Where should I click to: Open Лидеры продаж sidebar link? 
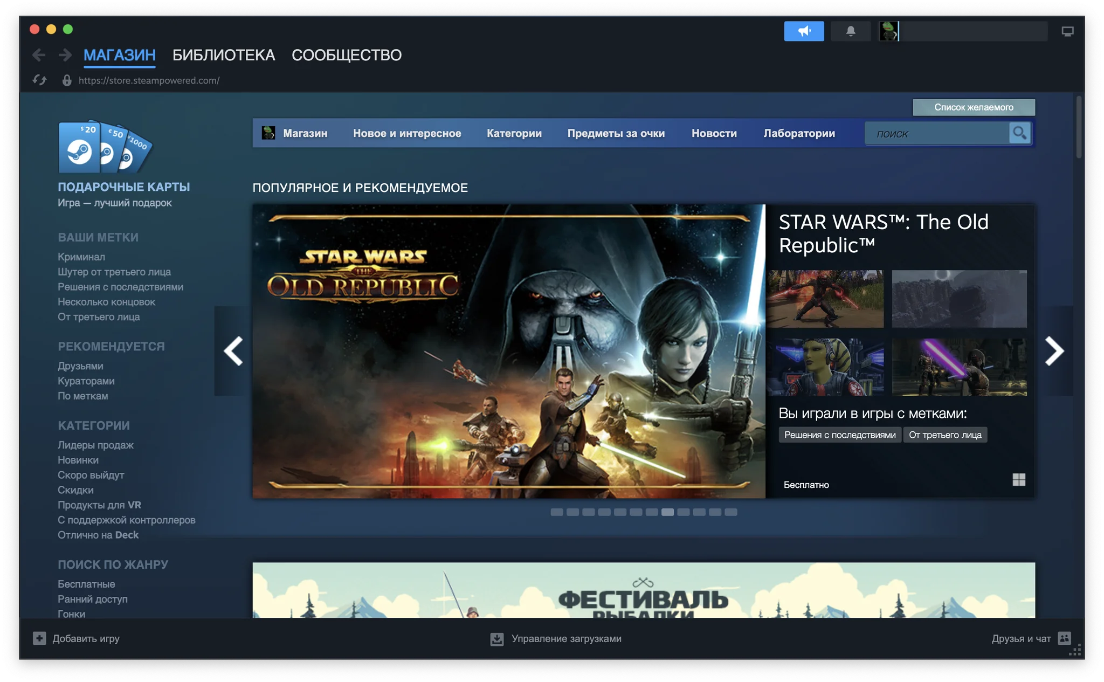click(x=95, y=445)
